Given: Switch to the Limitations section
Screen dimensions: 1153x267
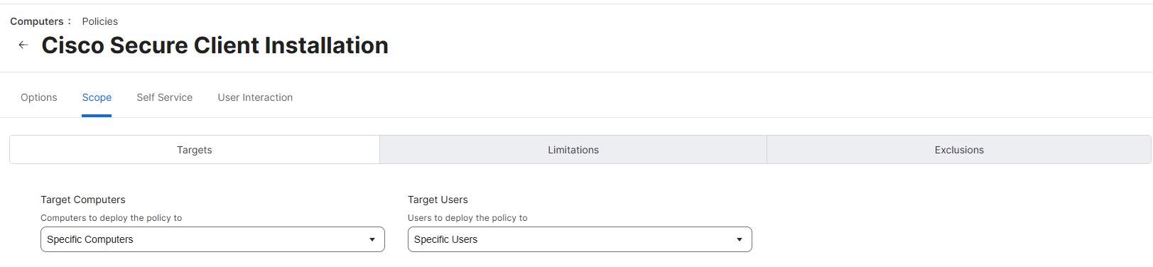Looking at the screenshot, I should (x=573, y=150).
